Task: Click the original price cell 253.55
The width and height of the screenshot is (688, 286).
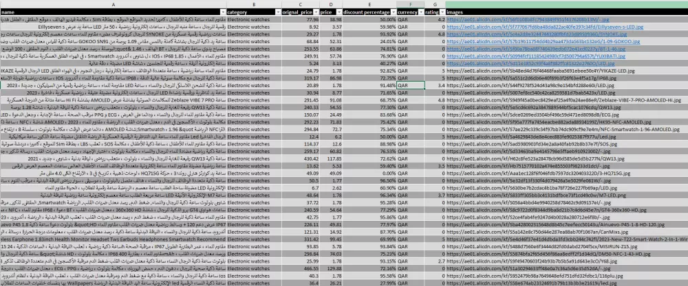Action: coord(301,49)
